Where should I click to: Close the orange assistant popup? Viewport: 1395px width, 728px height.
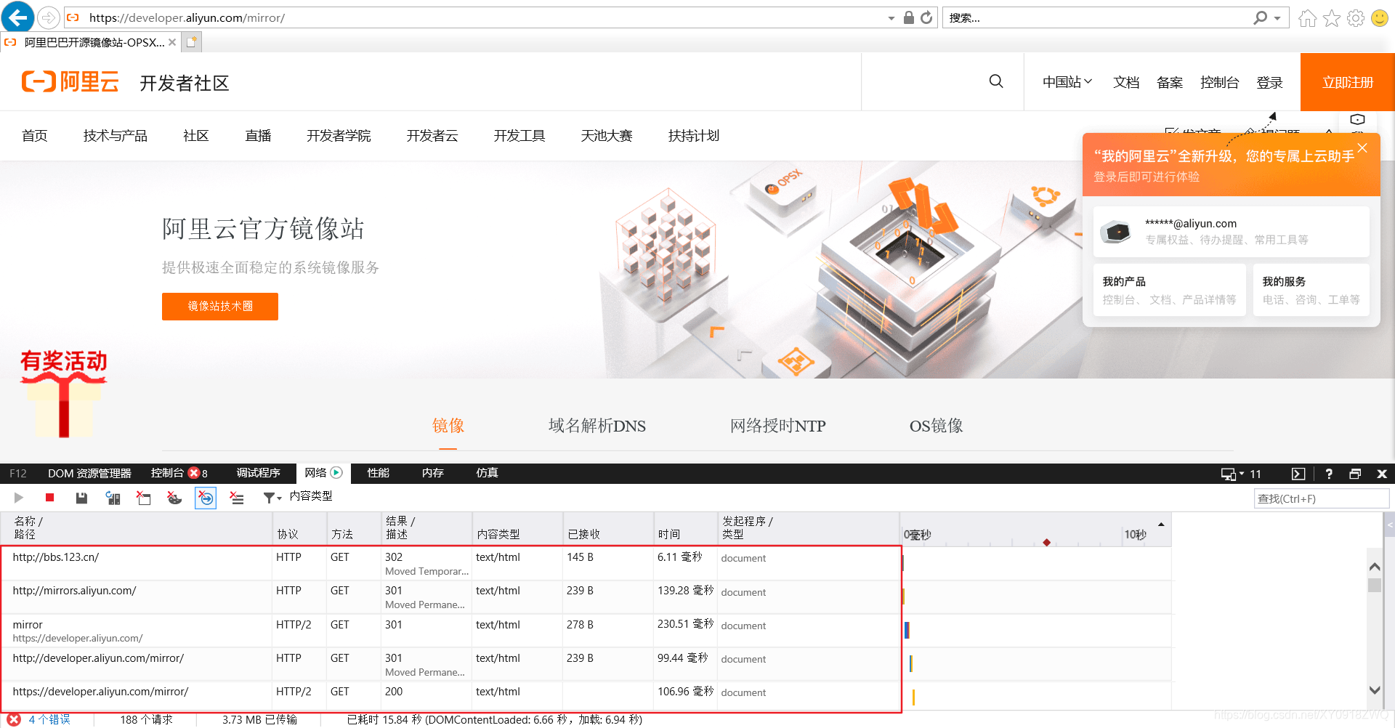point(1362,147)
